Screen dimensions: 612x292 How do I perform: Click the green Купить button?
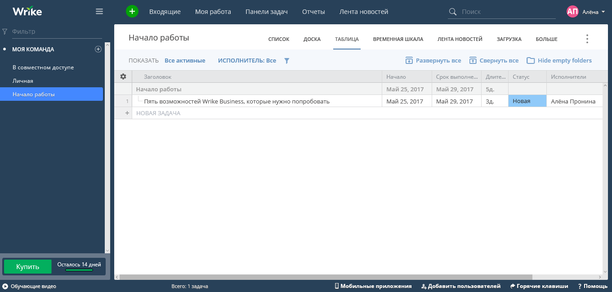[28, 267]
